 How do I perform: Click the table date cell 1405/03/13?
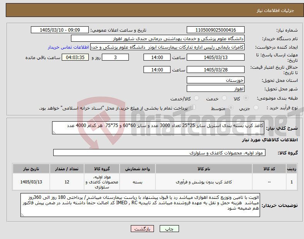(31, 182)
